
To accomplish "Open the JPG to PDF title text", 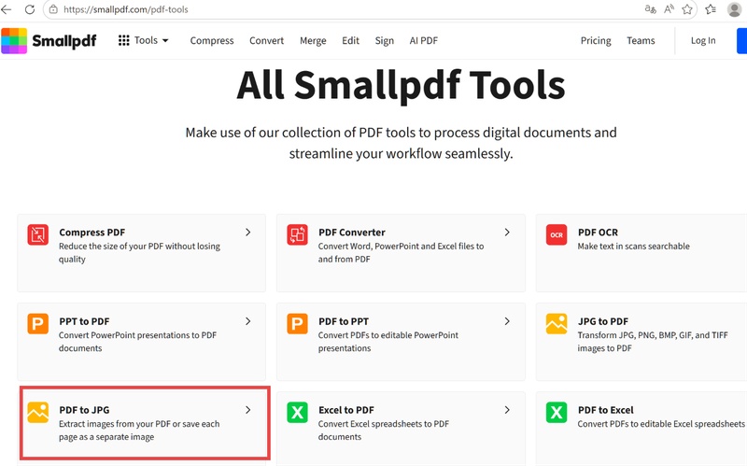I will [x=603, y=321].
